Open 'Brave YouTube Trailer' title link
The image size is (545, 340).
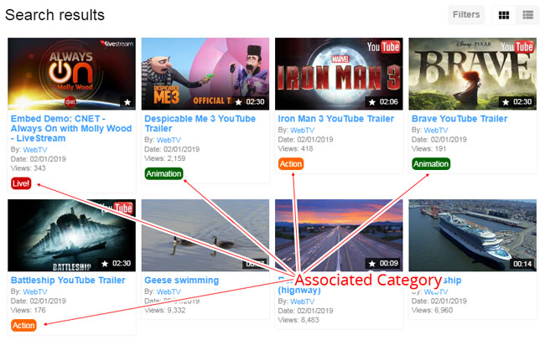click(459, 119)
